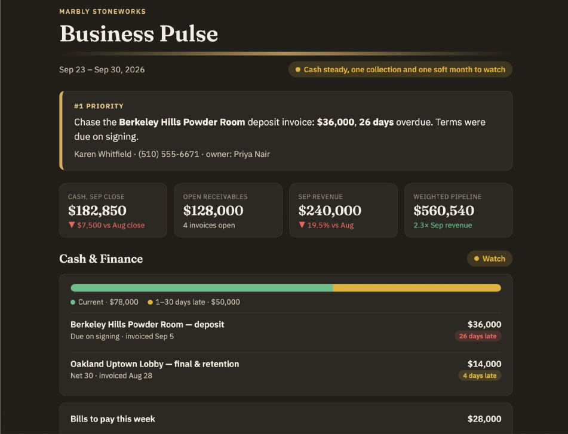Click 'Net 30 · invoiced Aug 28'

(111, 375)
